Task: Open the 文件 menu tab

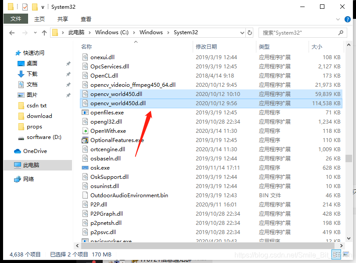Action: click(16, 19)
